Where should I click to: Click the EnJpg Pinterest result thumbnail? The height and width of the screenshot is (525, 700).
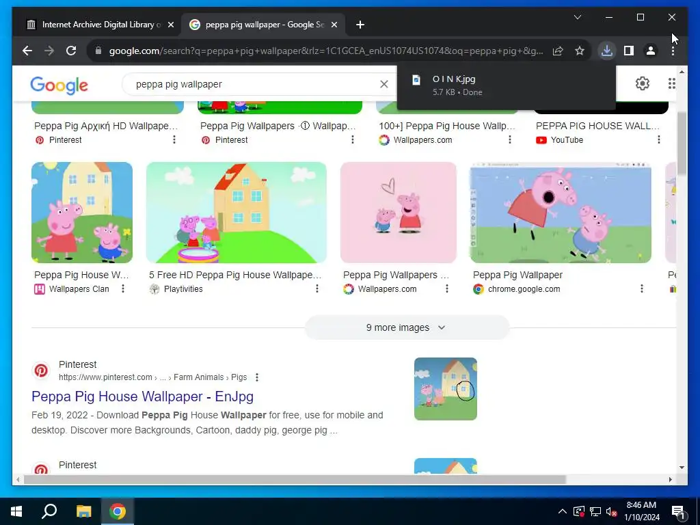click(x=446, y=389)
